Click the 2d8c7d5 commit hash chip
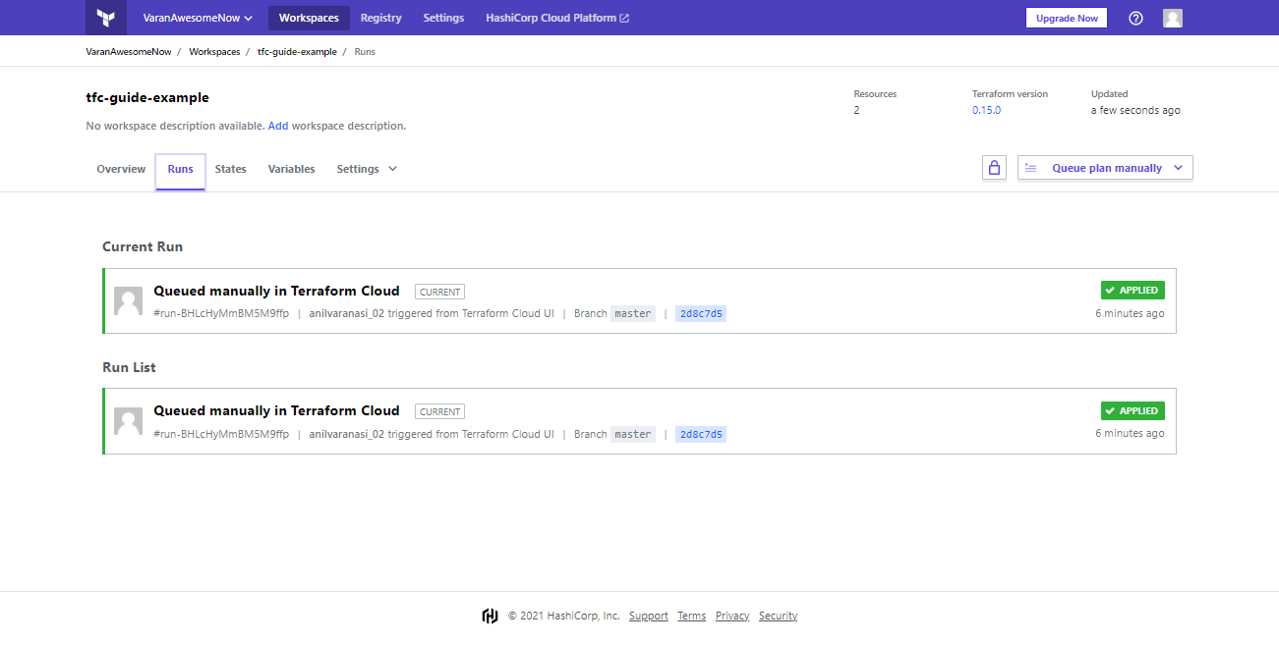 701,312
